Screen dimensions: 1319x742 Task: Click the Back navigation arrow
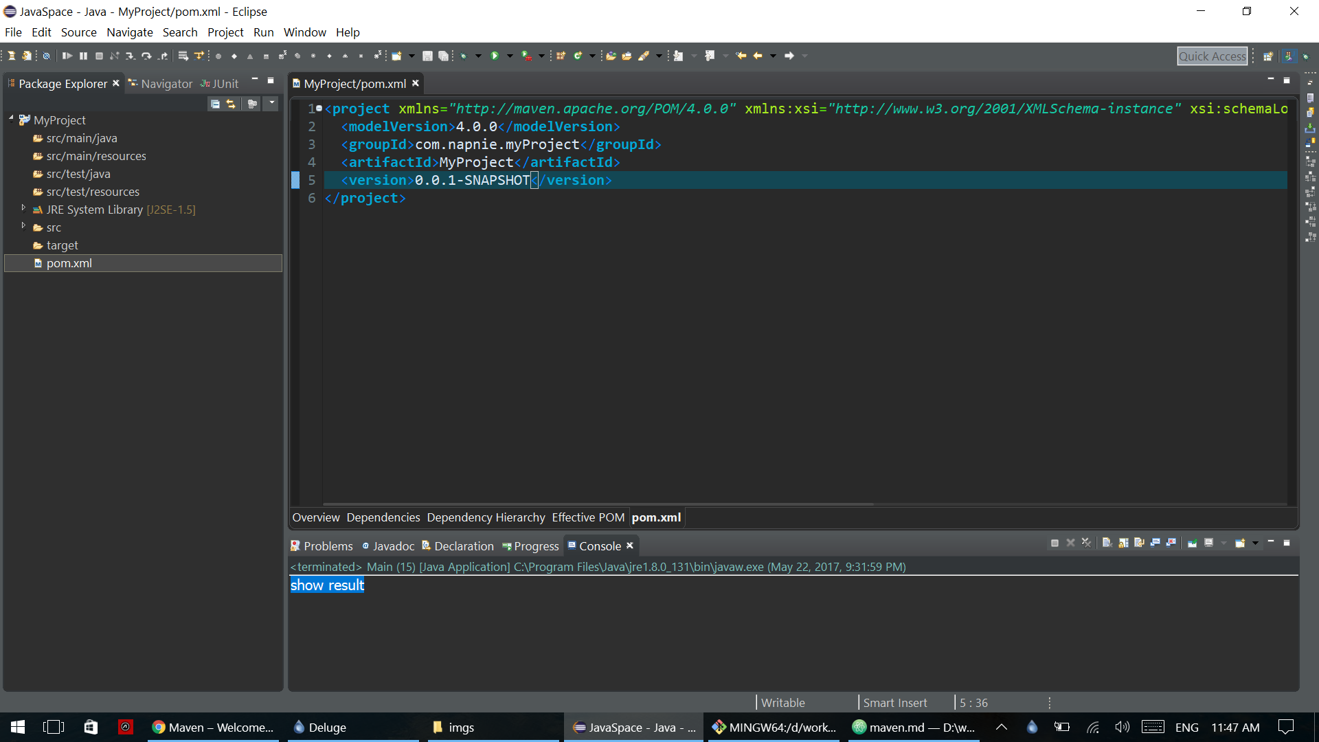tap(758, 56)
